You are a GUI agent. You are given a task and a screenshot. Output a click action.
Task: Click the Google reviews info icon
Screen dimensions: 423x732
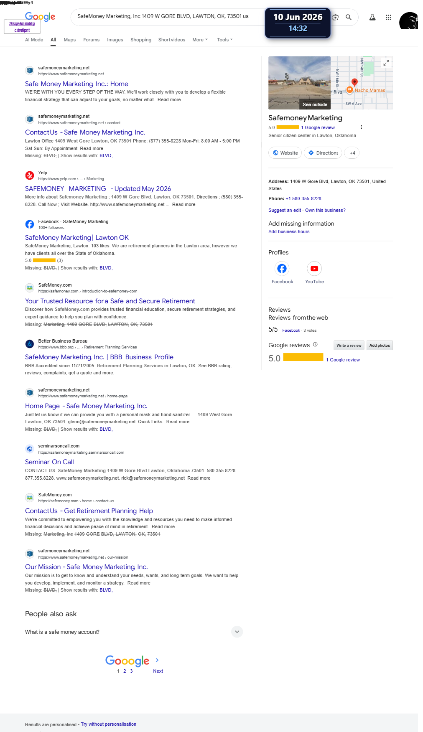(x=315, y=345)
